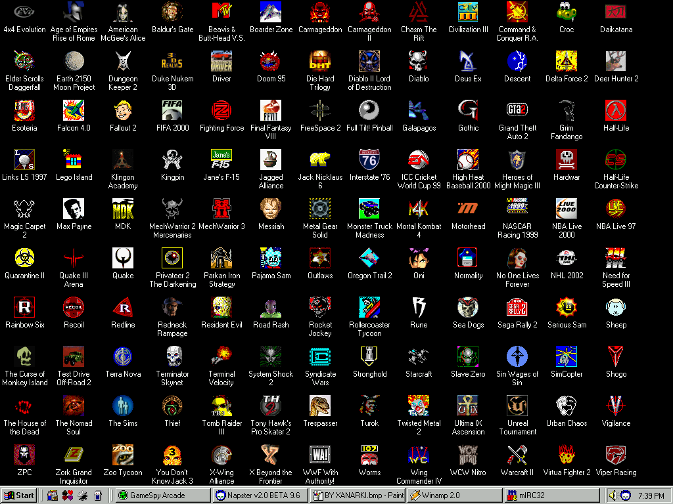
Task: Select the Lego Island icon
Action: coord(74,160)
